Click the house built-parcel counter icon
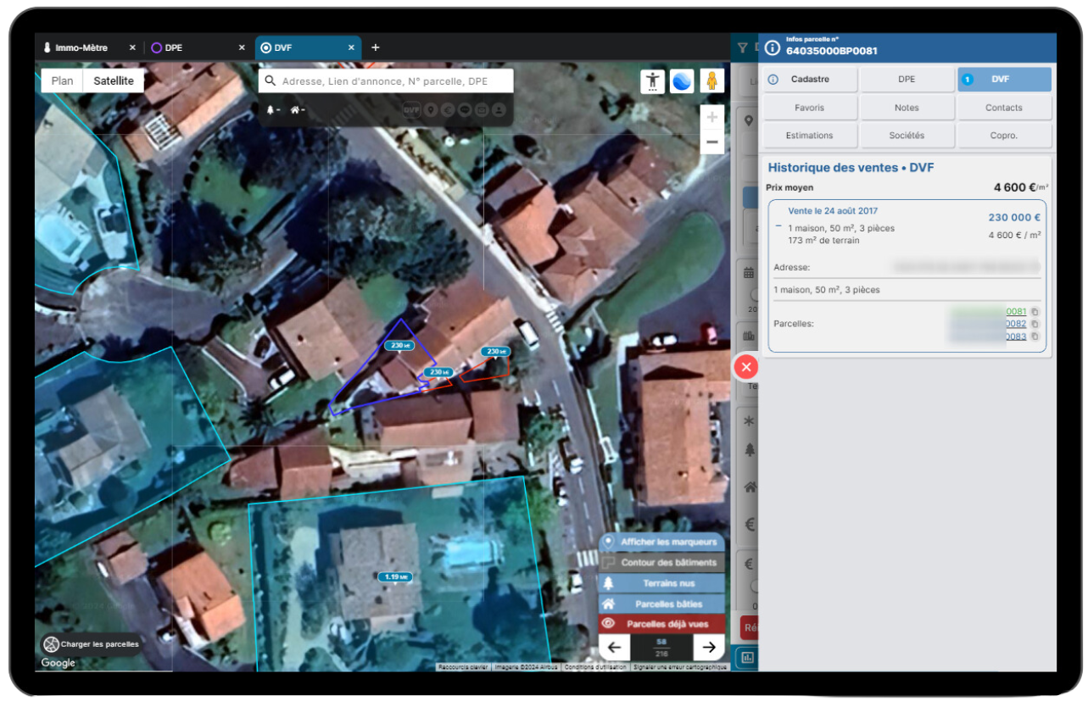The width and height of the screenshot is (1088, 701). [x=297, y=110]
